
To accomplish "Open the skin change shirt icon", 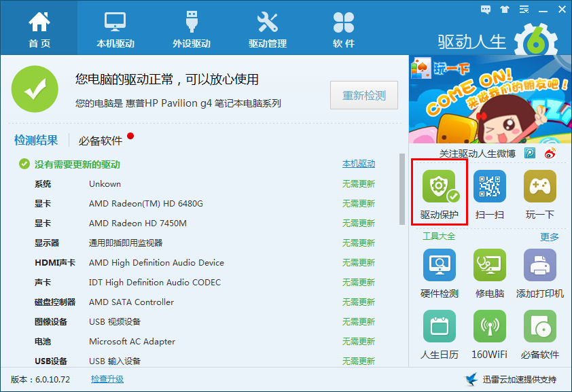I will [x=505, y=9].
